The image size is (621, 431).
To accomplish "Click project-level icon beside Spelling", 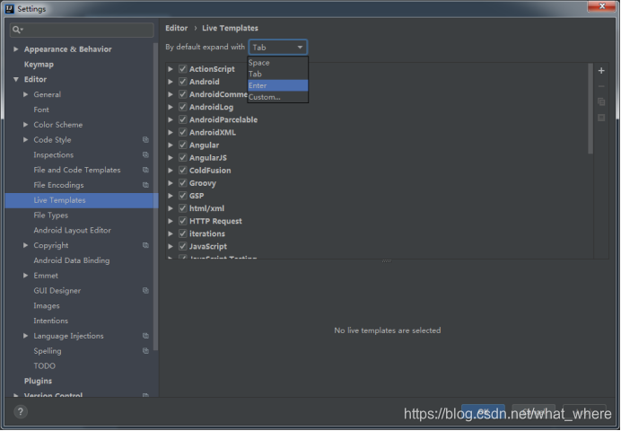I will (x=145, y=350).
